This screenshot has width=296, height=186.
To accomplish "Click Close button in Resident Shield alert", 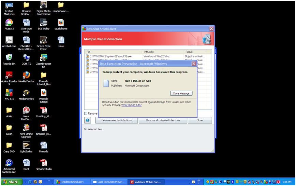I will [200, 120].
